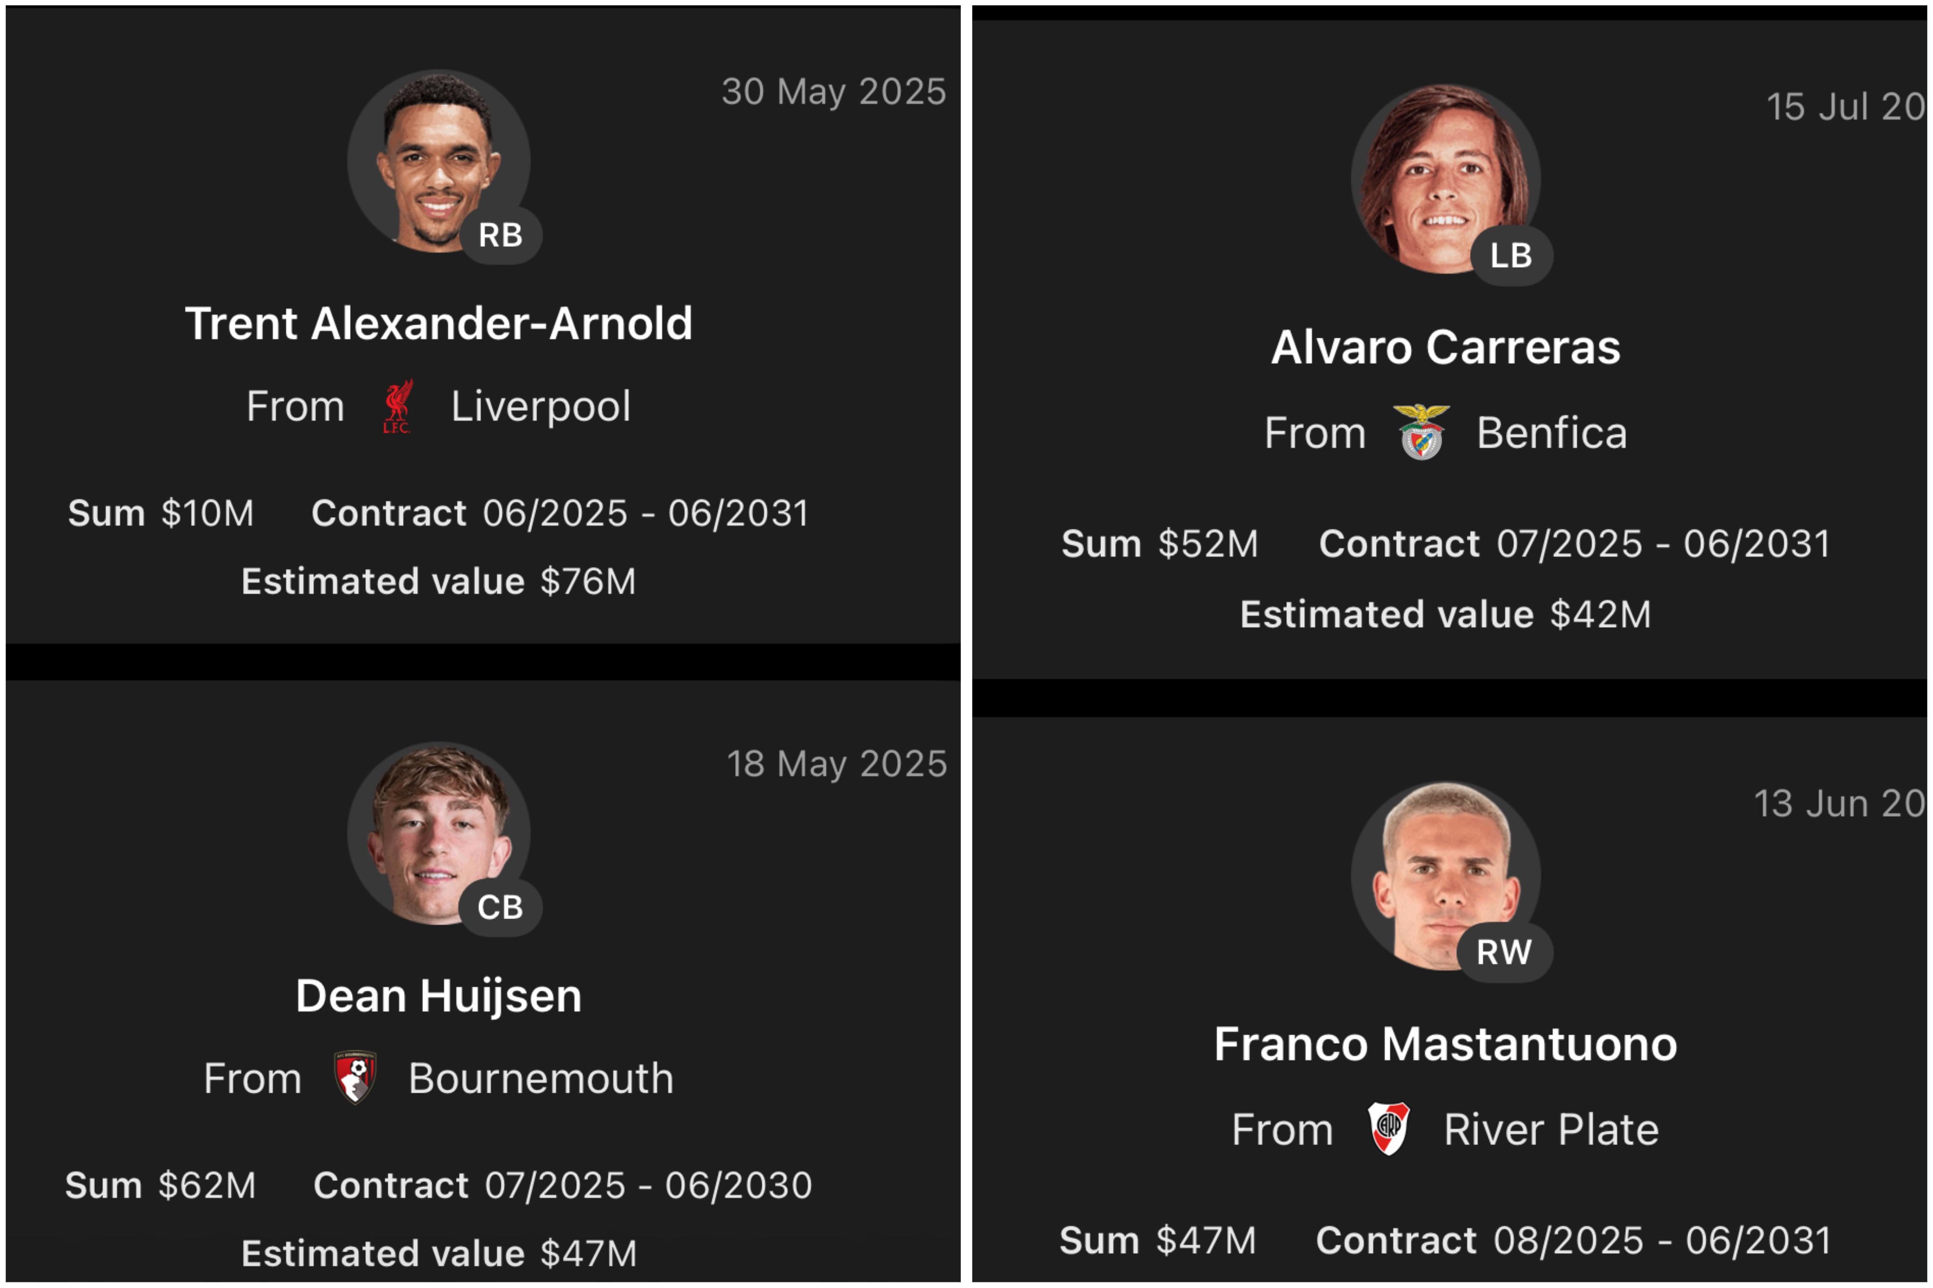
Task: Open the Liverpool club name link
Action: pos(540,406)
